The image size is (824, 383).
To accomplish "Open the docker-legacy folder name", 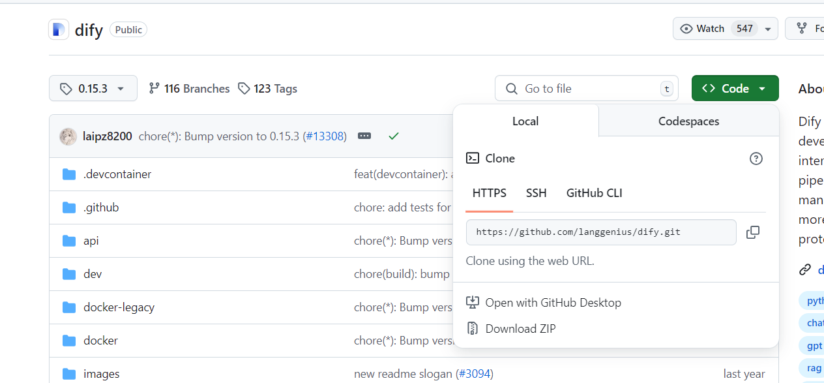I will pos(119,307).
